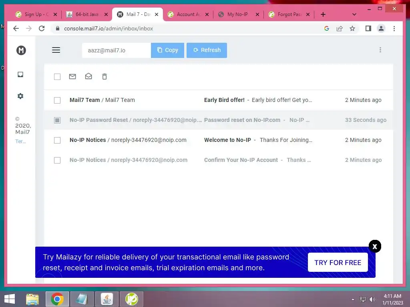This screenshot has height=307, width=410.
Task: Refresh the inbox
Action: (207, 50)
